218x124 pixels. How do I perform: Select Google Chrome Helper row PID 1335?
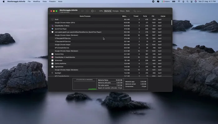pos(110,45)
